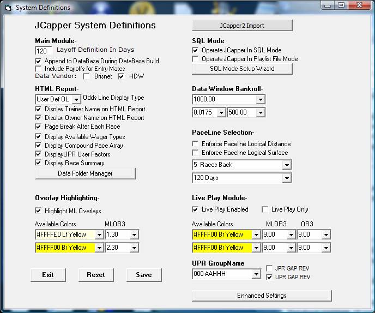The width and height of the screenshot is (375, 313).
Task: Maximize the System Definitions window
Action: pos(342,5)
